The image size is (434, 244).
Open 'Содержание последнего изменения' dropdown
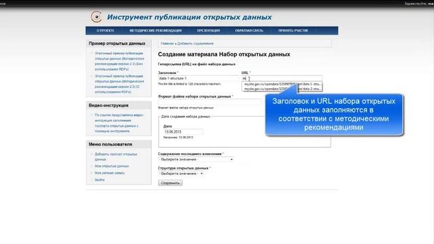click(x=196, y=159)
